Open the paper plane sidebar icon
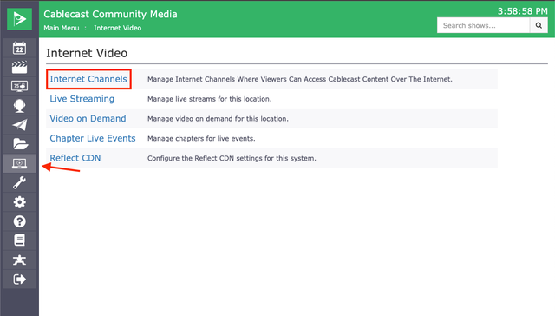Viewport: 555px width, 316px height. [x=19, y=125]
